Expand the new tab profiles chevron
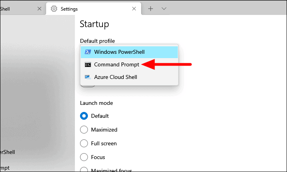The width and height of the screenshot is (287, 172). (x=164, y=9)
